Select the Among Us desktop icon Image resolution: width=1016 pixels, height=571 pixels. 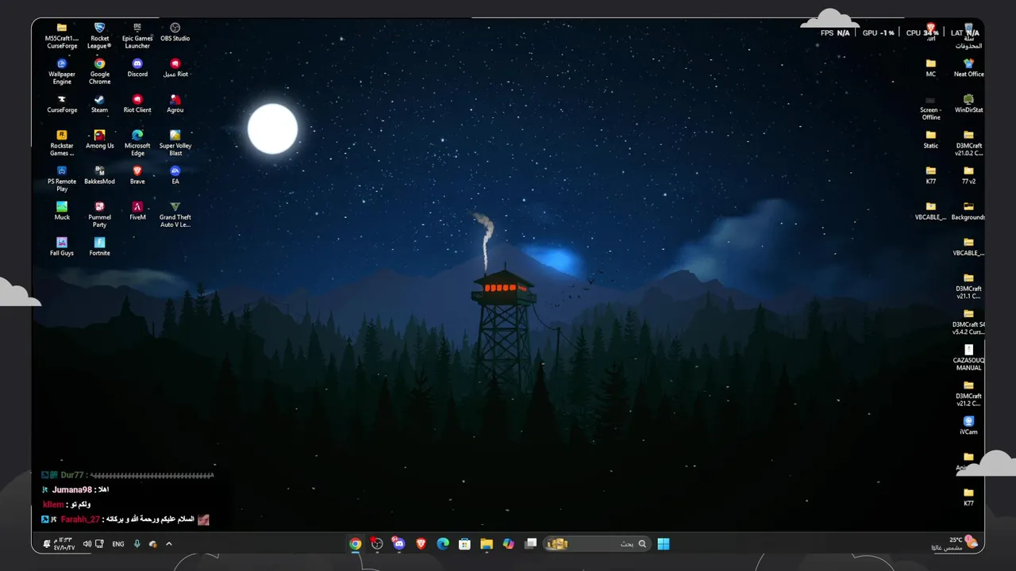[x=99, y=140]
